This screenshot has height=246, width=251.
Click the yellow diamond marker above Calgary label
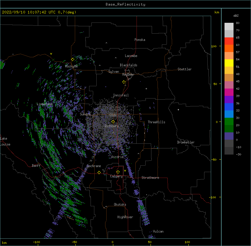[118, 172]
